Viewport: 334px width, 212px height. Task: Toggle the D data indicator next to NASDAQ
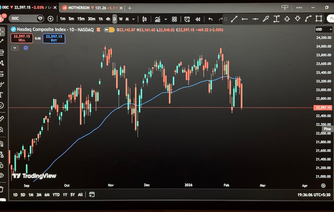pos(112,29)
